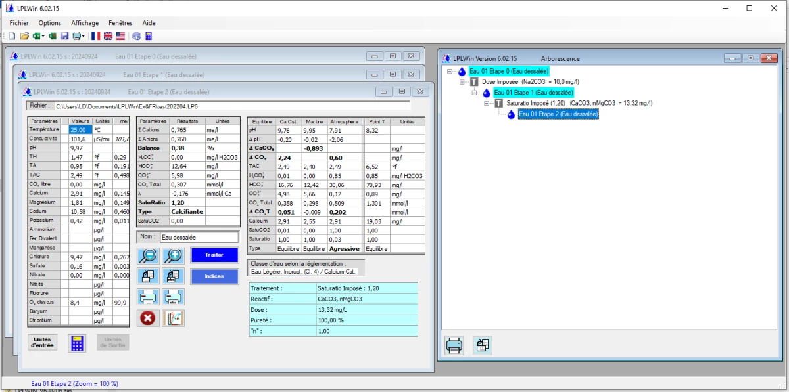Image resolution: width=789 pixels, height=392 pixels.
Task: Collapse the Eau 01 Etape 0 node
Action: pos(450,71)
